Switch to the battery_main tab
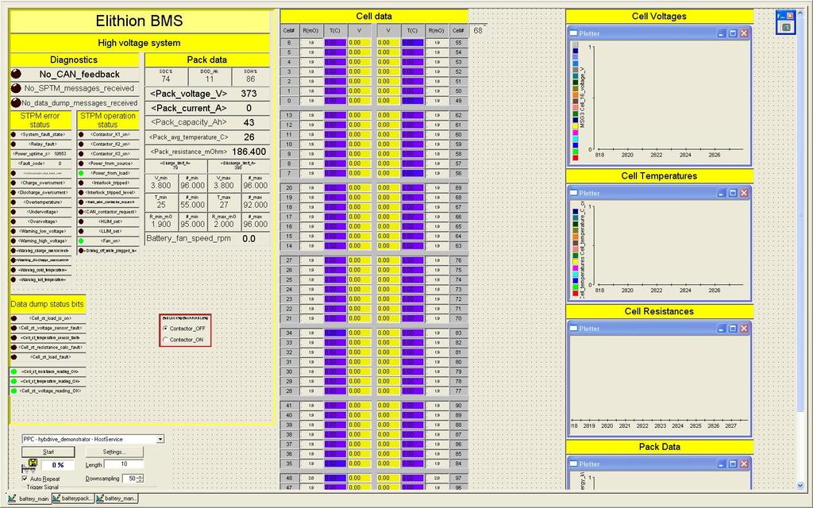The height and width of the screenshot is (508, 813). point(29,498)
